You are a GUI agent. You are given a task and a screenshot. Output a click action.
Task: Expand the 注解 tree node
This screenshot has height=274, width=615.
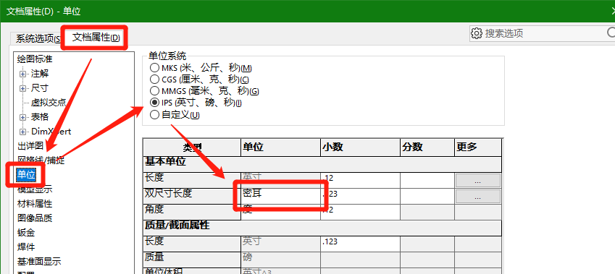click(23, 74)
